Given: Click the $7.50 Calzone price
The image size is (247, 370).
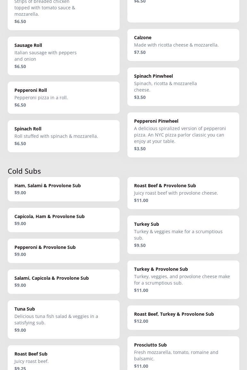Looking at the screenshot, I should coord(140,52).
